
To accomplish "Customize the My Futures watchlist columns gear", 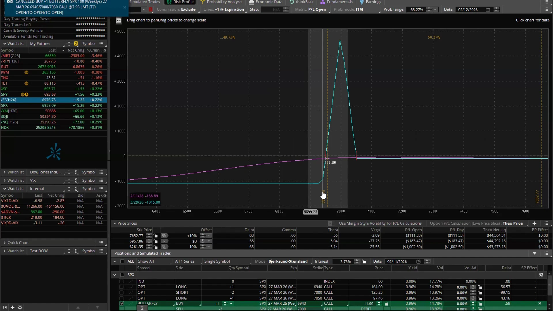I will (x=105, y=50).
